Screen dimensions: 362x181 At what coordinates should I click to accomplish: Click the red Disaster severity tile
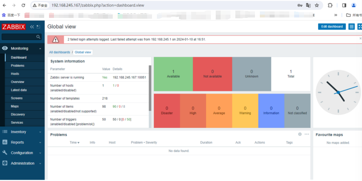click(167, 111)
